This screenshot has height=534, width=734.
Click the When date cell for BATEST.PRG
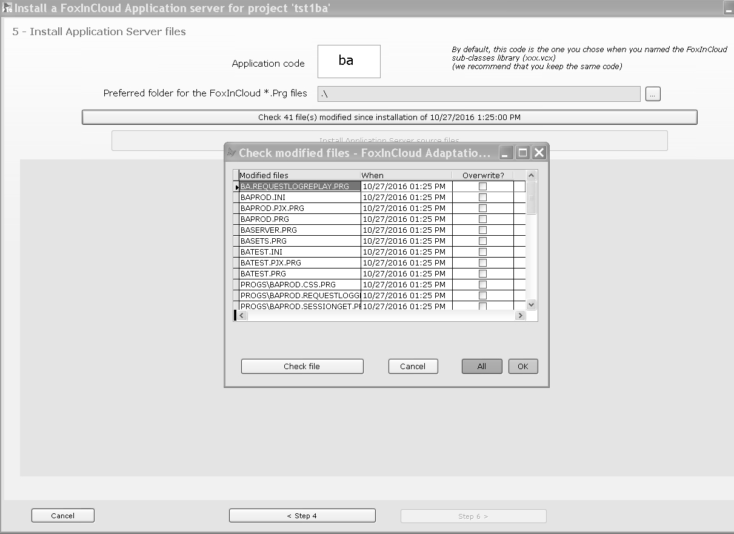tap(407, 274)
